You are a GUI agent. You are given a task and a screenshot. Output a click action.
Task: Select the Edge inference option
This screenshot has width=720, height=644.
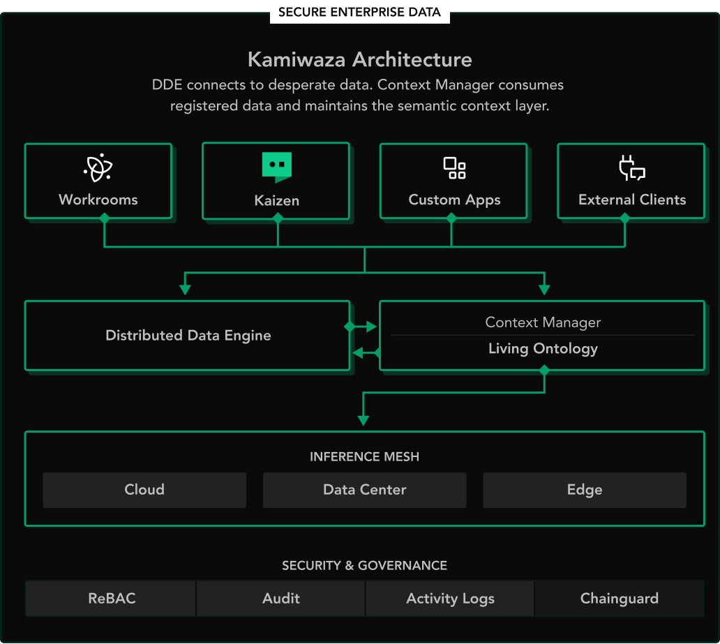(x=585, y=490)
